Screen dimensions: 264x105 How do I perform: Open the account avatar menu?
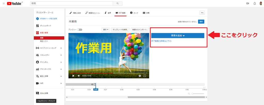click(x=261, y=3)
